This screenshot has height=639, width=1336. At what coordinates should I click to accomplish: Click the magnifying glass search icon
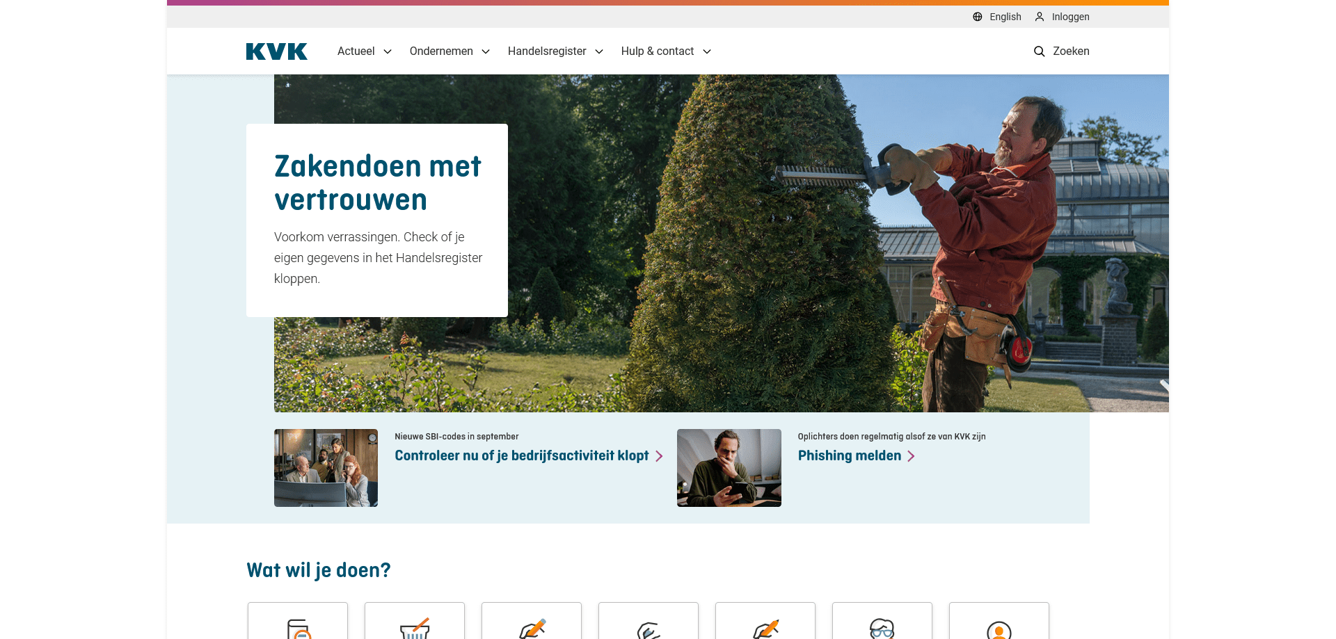pos(1040,51)
